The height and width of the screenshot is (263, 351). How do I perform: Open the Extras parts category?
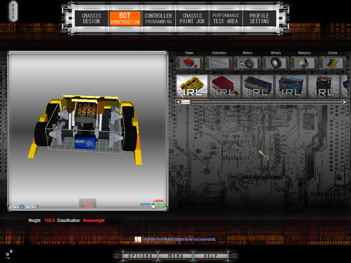pos(332,63)
